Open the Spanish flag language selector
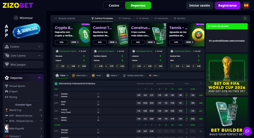The height and width of the screenshot is (138, 254). click(246, 5)
